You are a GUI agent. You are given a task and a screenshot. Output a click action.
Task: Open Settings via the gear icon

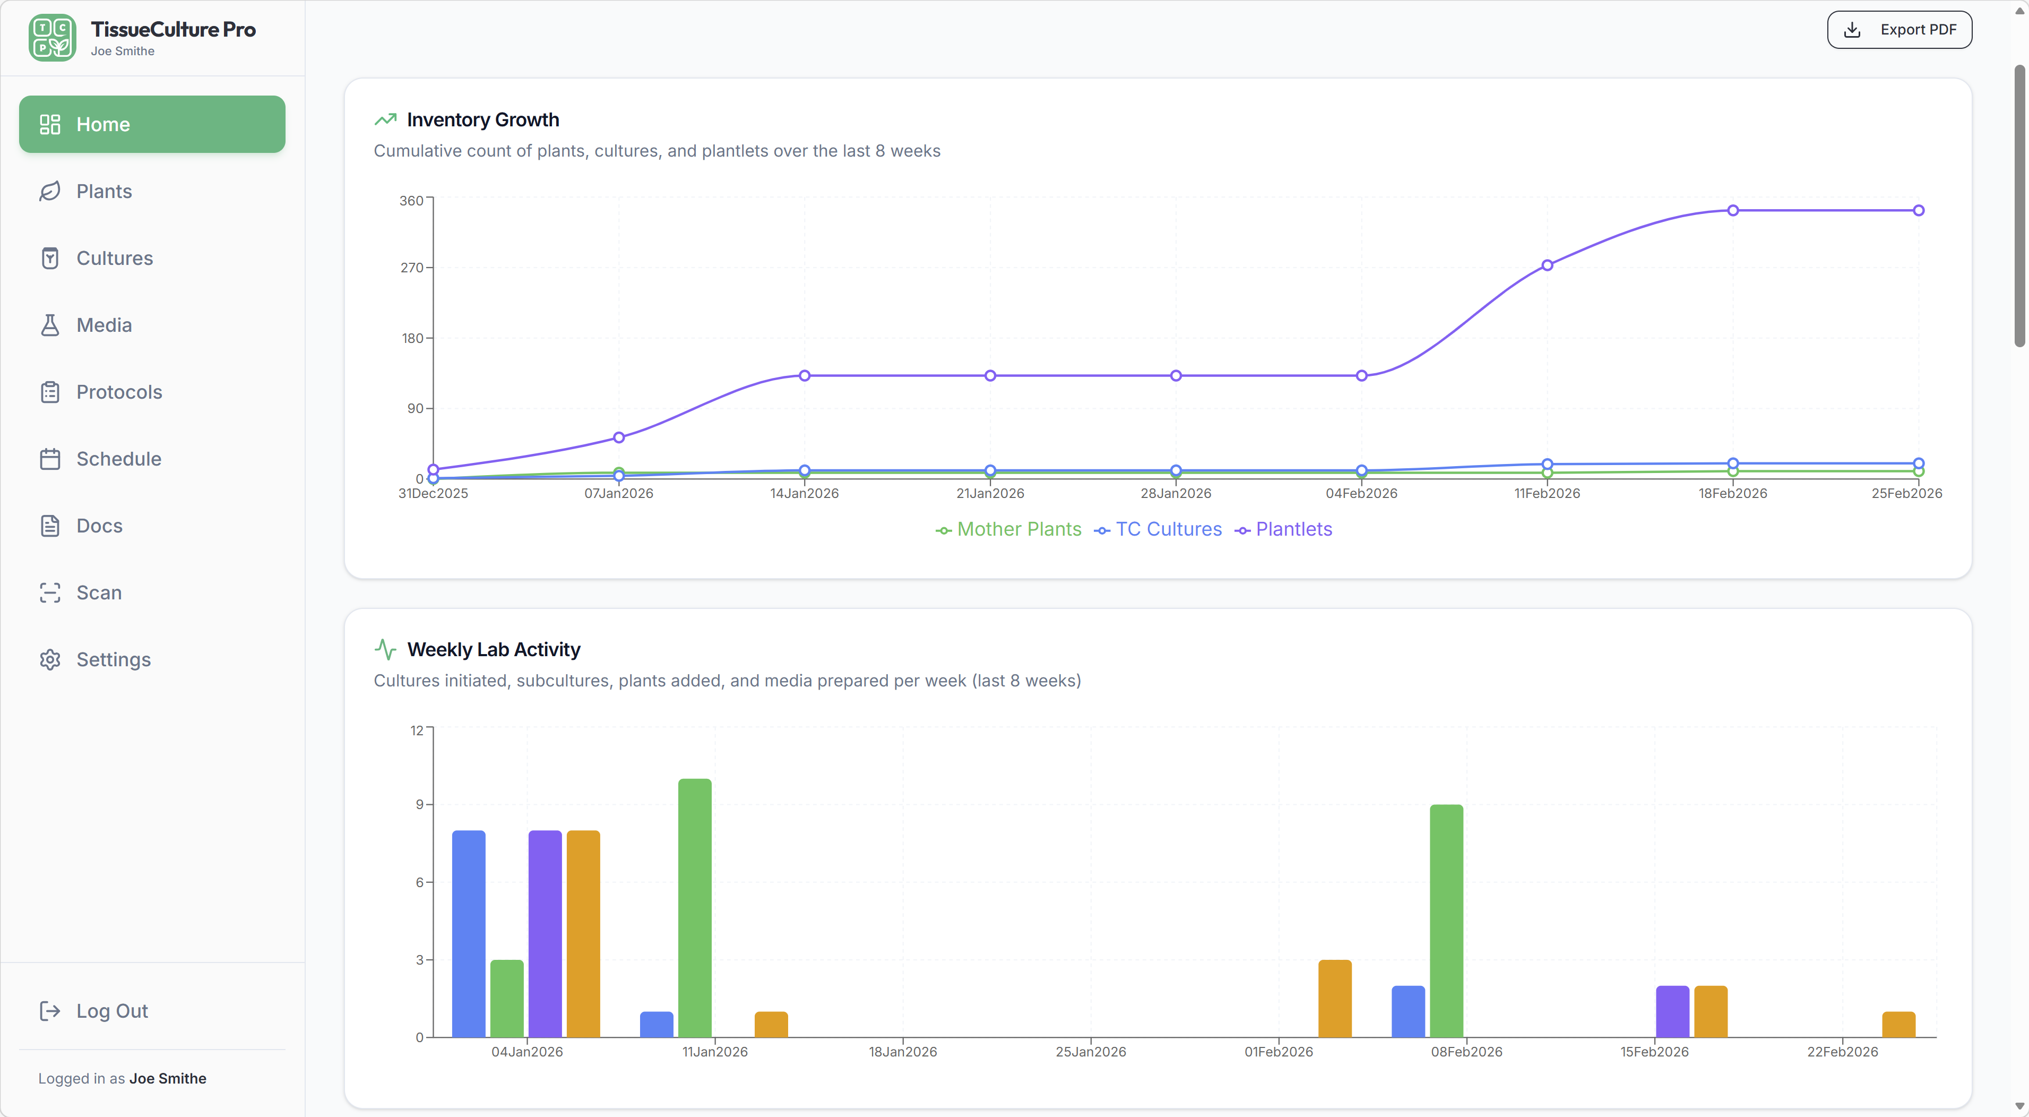point(49,659)
